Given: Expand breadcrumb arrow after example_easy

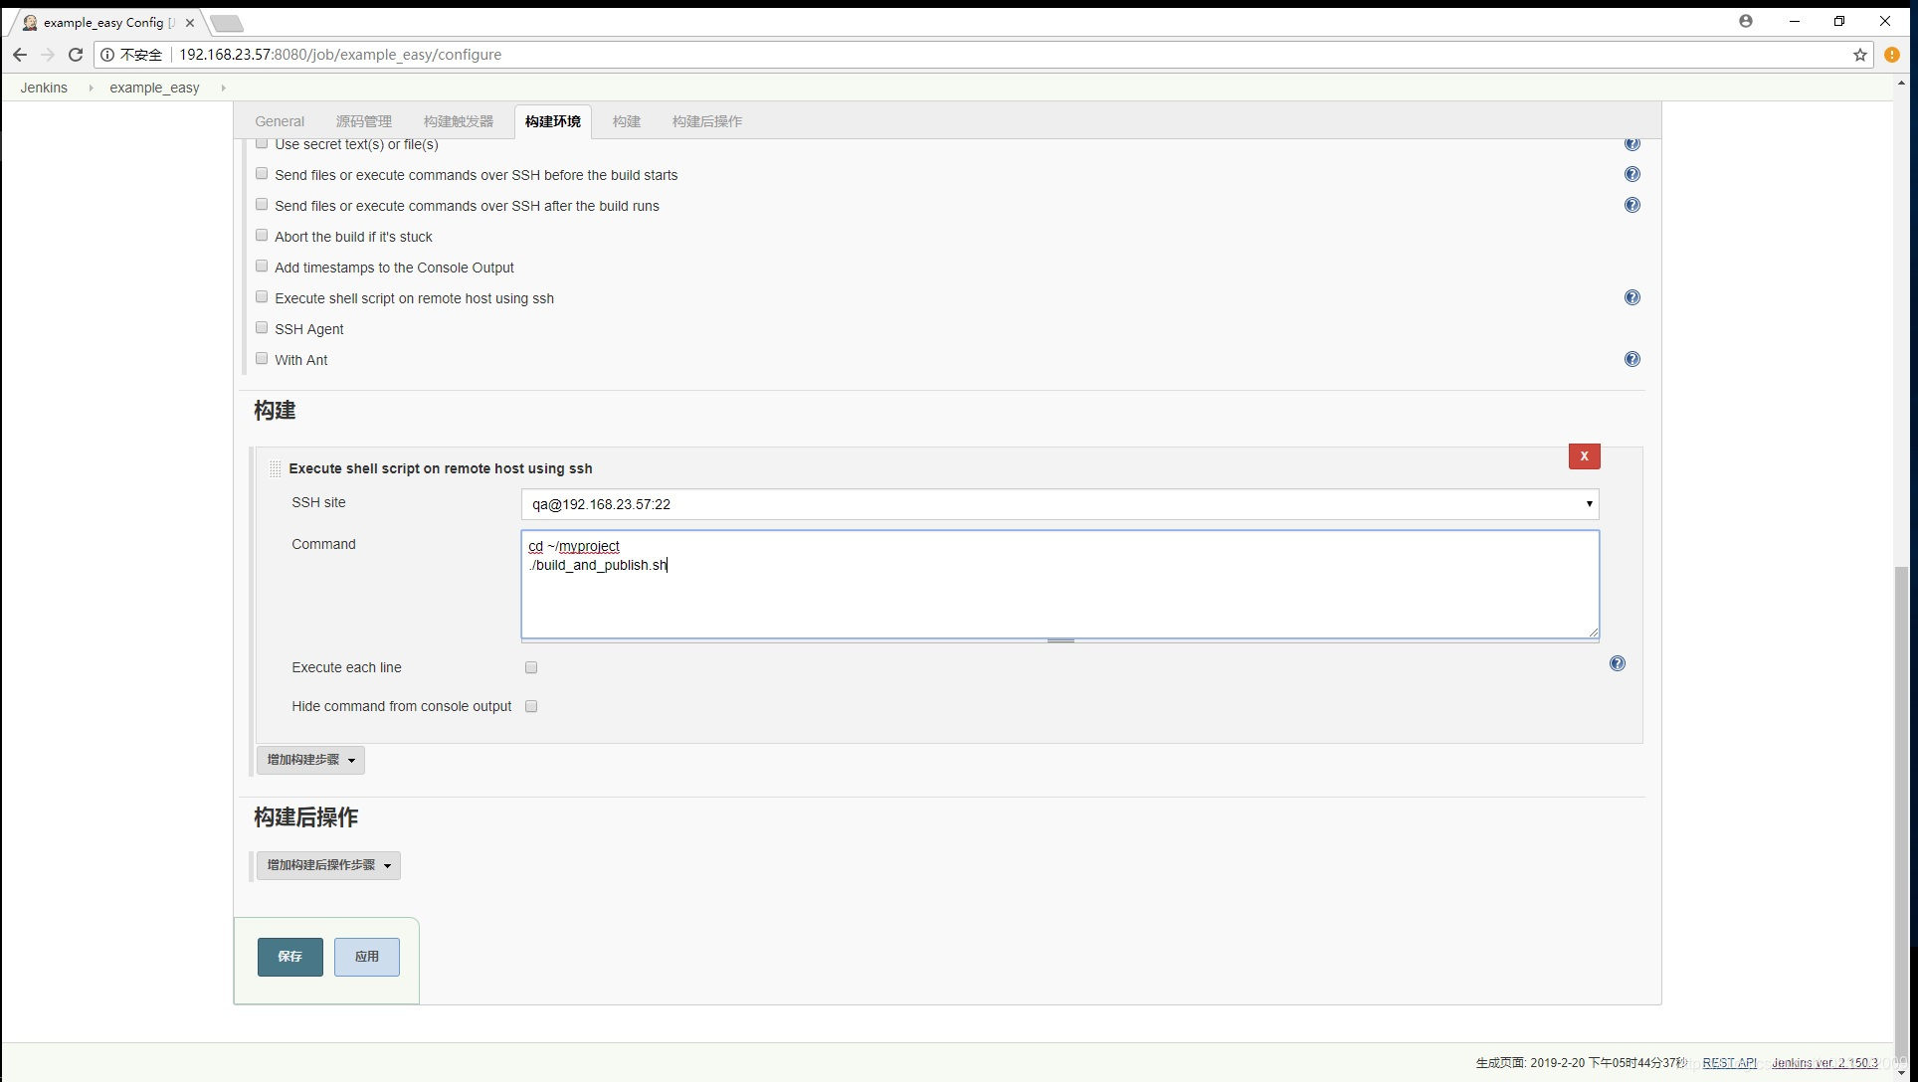Looking at the screenshot, I should click(223, 88).
